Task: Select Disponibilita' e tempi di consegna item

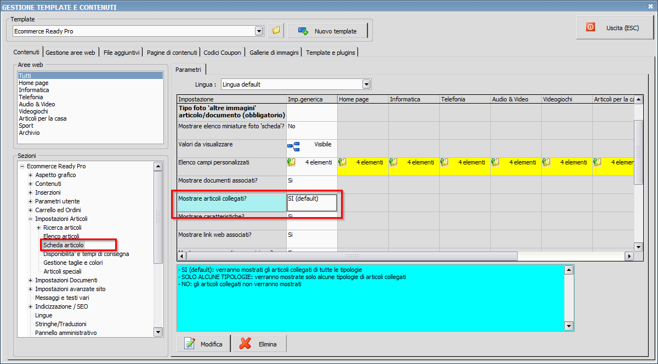Action: 87,254
